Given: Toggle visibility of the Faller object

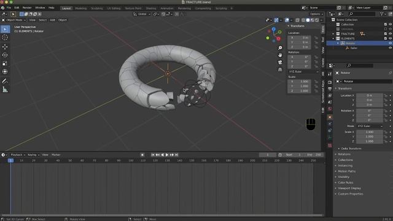Looking at the screenshot, I should point(390,48).
